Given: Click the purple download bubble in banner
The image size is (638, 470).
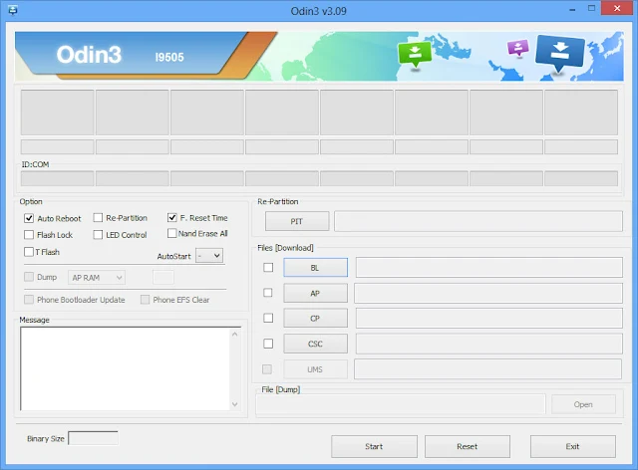Looking at the screenshot, I should [x=518, y=48].
